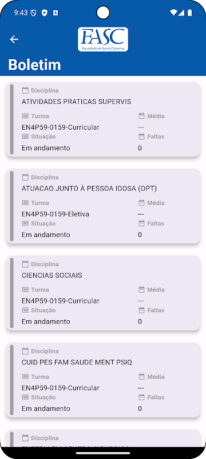Tap Em andamento status in first card

[46, 148]
